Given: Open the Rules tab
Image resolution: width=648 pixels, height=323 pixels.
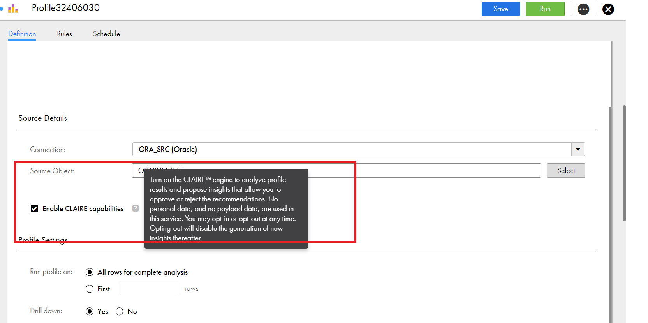Looking at the screenshot, I should (65, 34).
